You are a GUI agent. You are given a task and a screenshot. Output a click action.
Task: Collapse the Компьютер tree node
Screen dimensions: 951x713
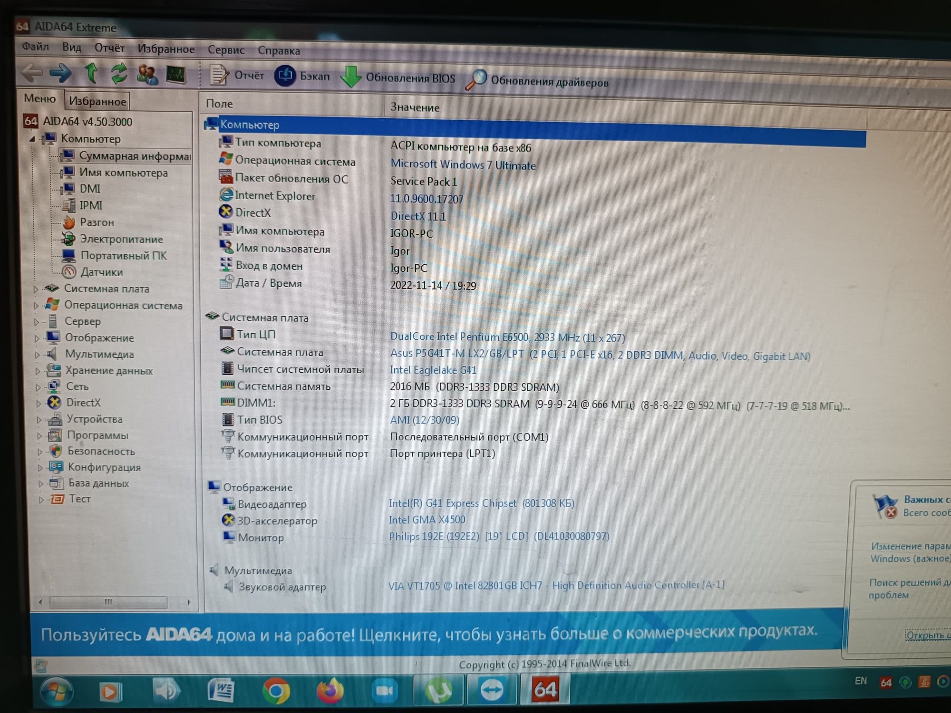32,139
